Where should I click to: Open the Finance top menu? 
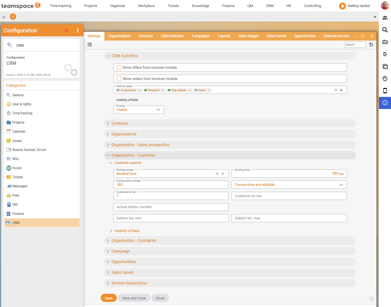tap(228, 6)
